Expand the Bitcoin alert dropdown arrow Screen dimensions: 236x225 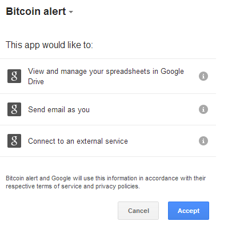[71, 12]
